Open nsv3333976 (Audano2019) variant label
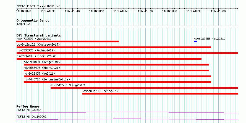Viewport: 246px width, 123px height. click(36, 50)
